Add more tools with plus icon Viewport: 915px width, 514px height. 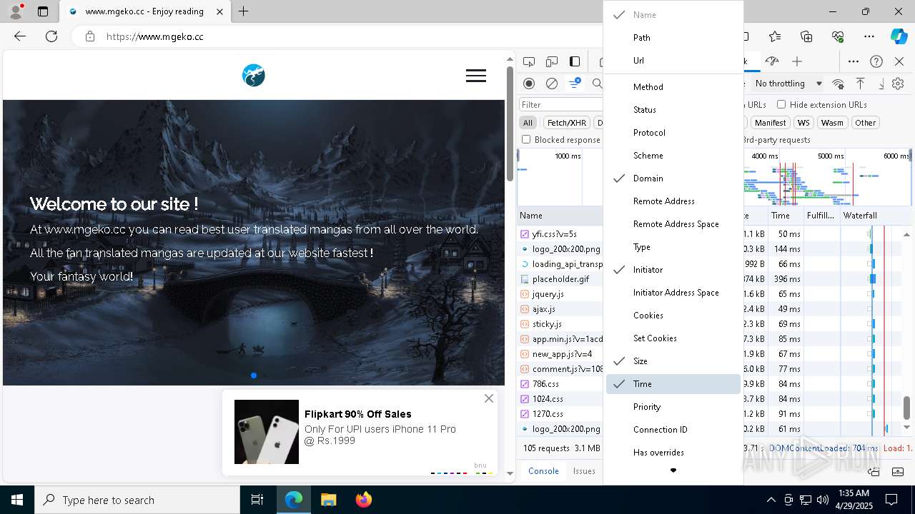797,61
